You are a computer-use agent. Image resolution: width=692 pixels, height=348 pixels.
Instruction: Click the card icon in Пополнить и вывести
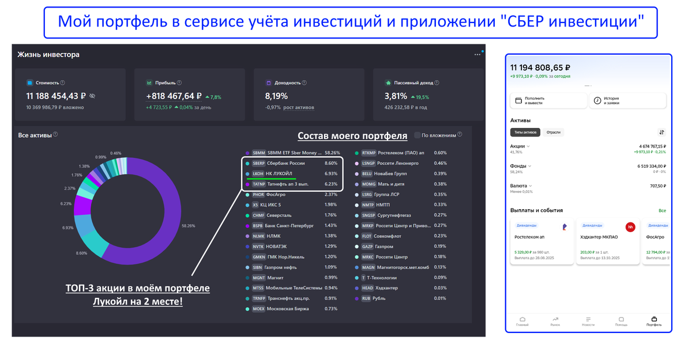[x=518, y=100]
